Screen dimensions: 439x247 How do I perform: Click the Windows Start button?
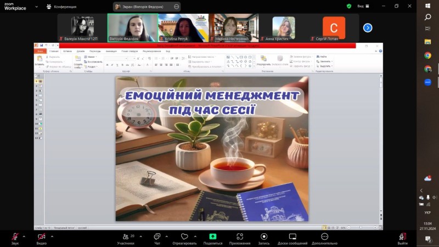[x=428, y=6]
